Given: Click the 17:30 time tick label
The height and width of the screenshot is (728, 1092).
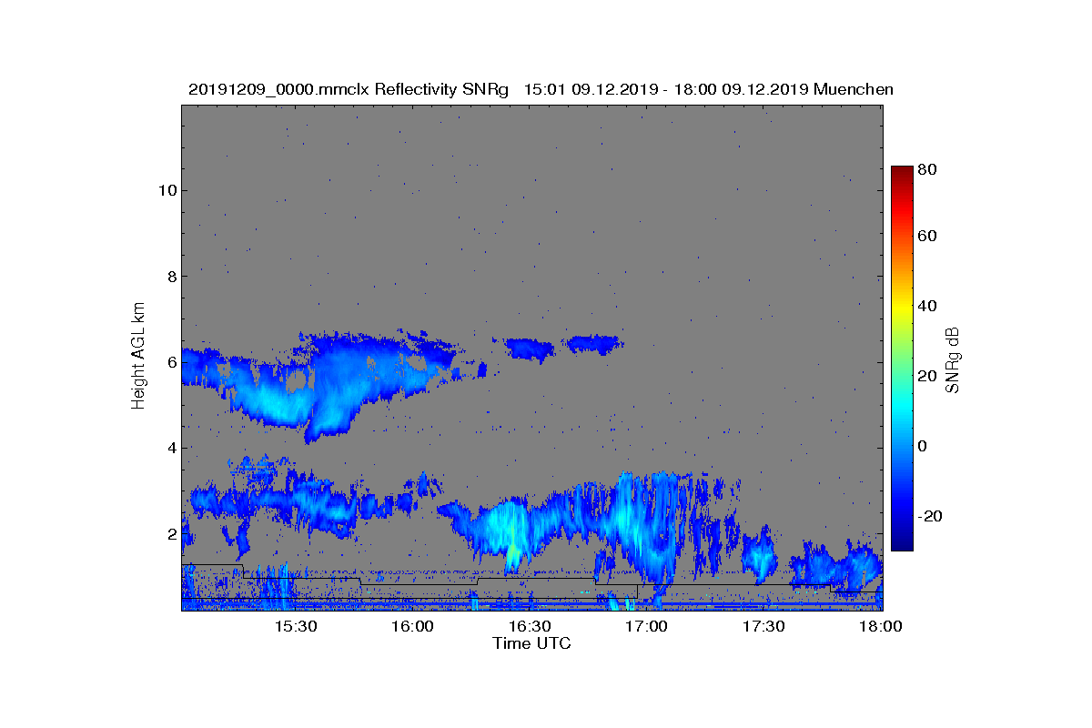Looking at the screenshot, I should point(764,626).
